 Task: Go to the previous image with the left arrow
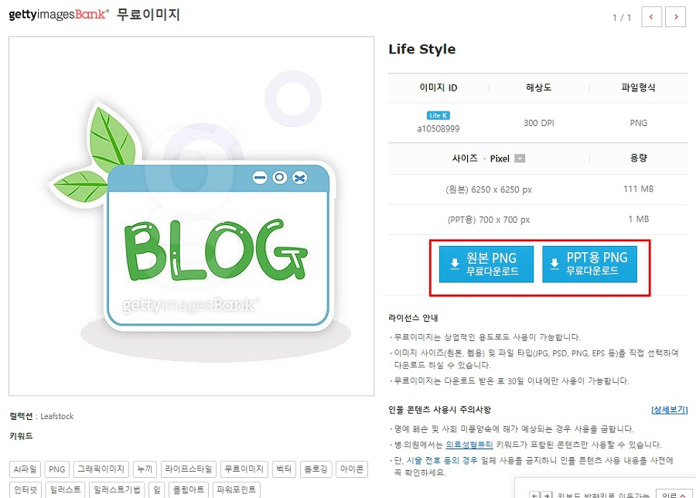[x=651, y=17]
